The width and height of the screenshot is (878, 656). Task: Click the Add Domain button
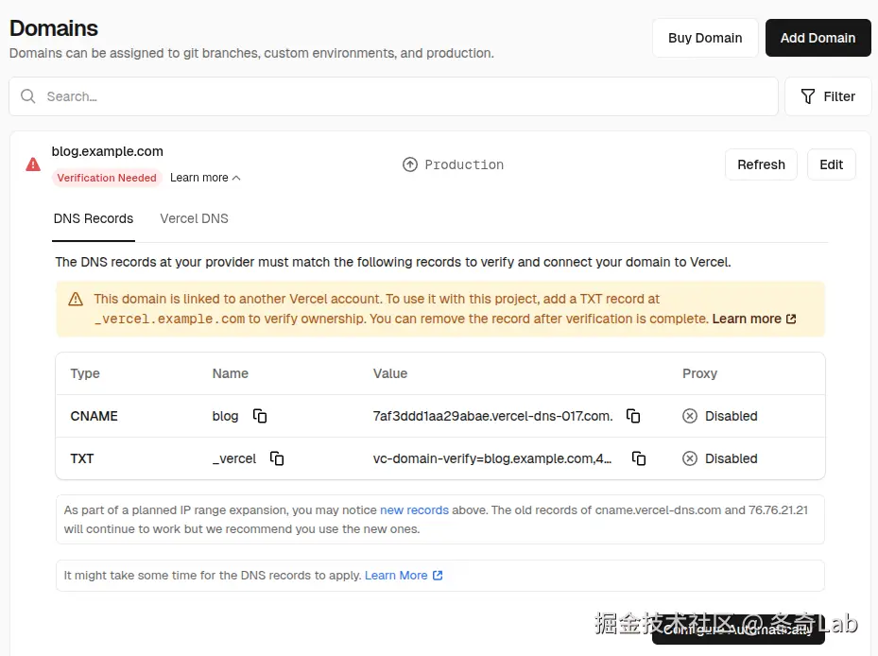(818, 38)
